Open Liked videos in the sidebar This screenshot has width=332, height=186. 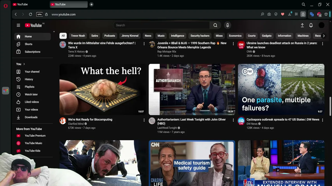point(32,102)
